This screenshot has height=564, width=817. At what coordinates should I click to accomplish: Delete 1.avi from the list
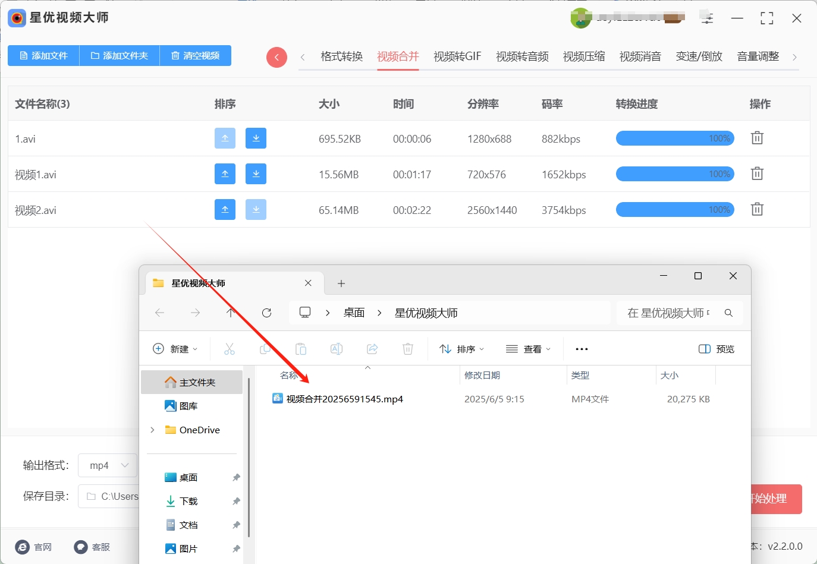pyautogui.click(x=757, y=138)
